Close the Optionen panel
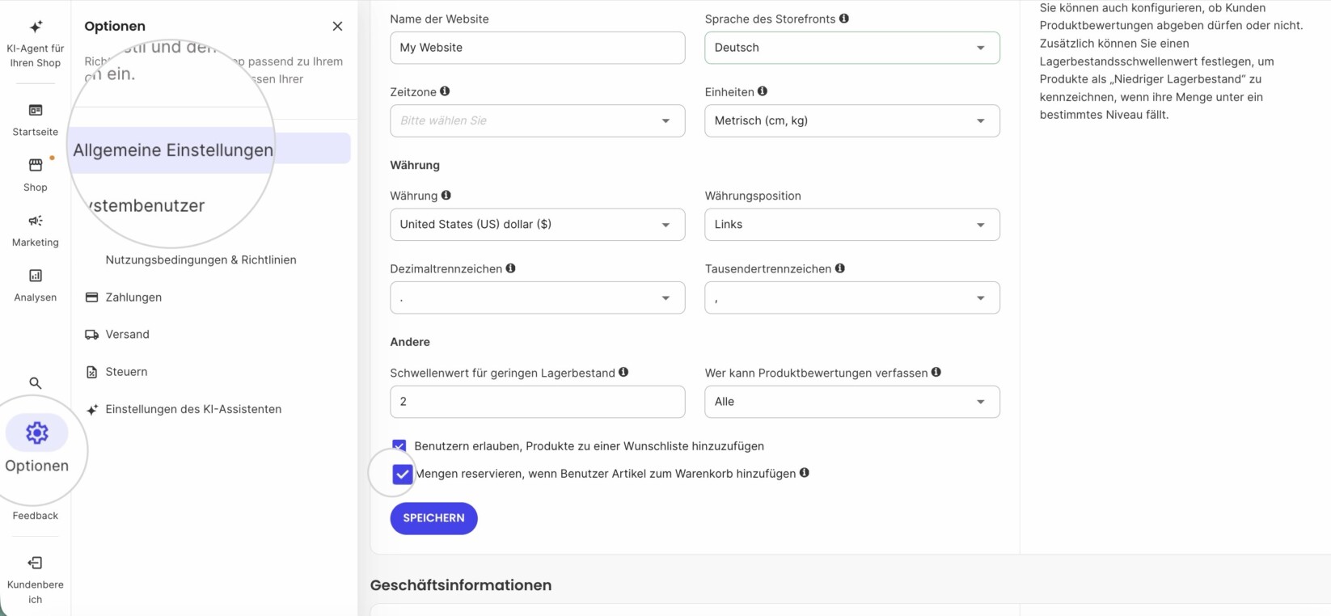The image size is (1331, 616). coord(337,27)
